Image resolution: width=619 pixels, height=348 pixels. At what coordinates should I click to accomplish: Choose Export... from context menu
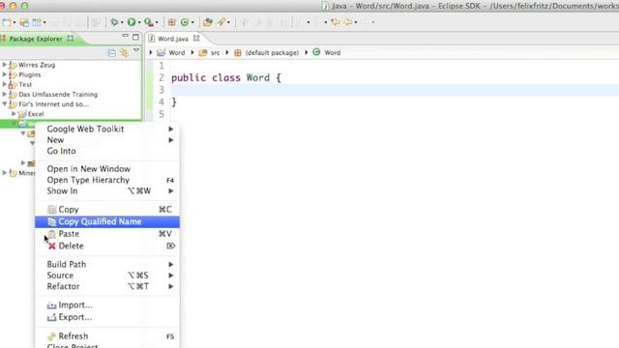click(107, 317)
